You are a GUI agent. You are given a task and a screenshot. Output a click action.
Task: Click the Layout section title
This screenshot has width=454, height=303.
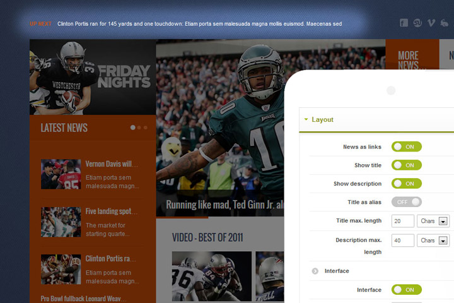point(322,119)
